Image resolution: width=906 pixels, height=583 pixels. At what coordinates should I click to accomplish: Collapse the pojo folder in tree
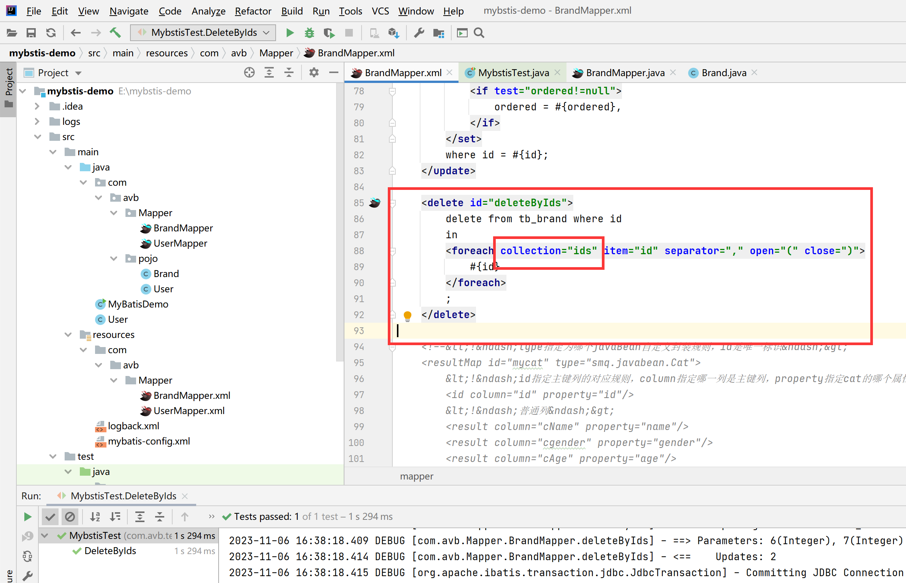click(113, 259)
